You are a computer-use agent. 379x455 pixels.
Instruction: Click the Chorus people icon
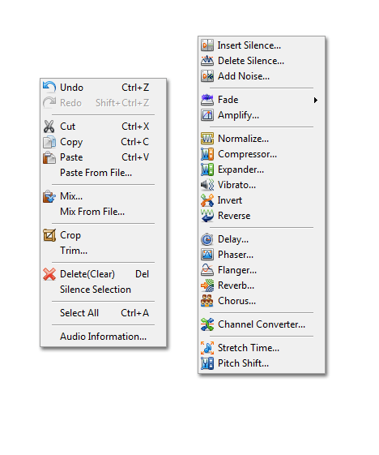pyautogui.click(x=207, y=301)
